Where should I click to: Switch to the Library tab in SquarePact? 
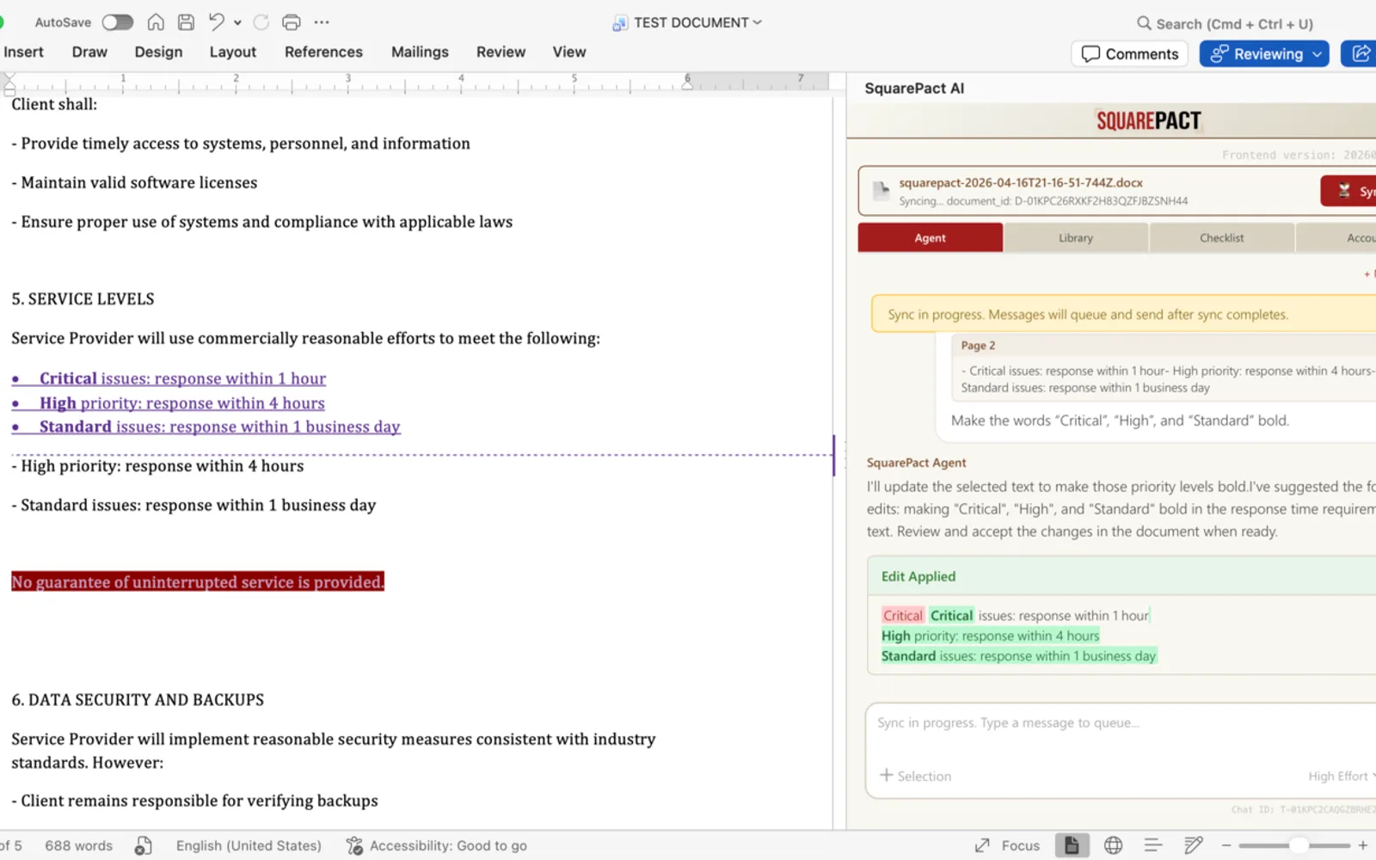click(x=1076, y=237)
